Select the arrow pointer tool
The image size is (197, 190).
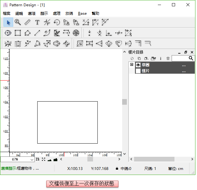[8, 22]
